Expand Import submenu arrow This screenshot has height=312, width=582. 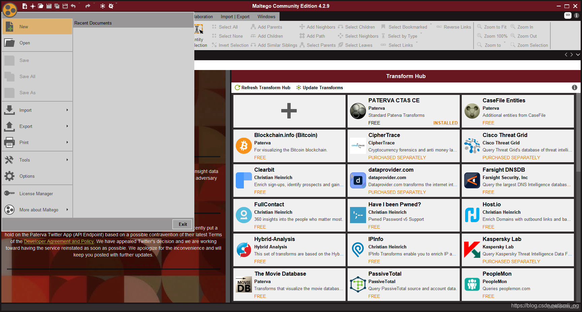tap(67, 110)
